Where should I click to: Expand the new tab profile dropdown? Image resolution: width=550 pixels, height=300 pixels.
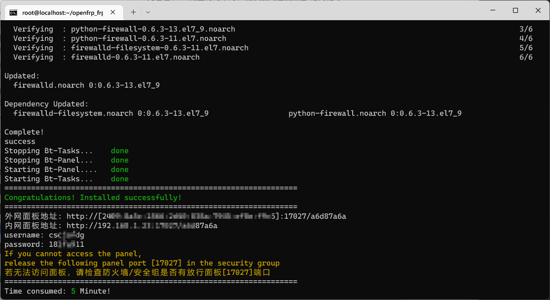(x=148, y=12)
